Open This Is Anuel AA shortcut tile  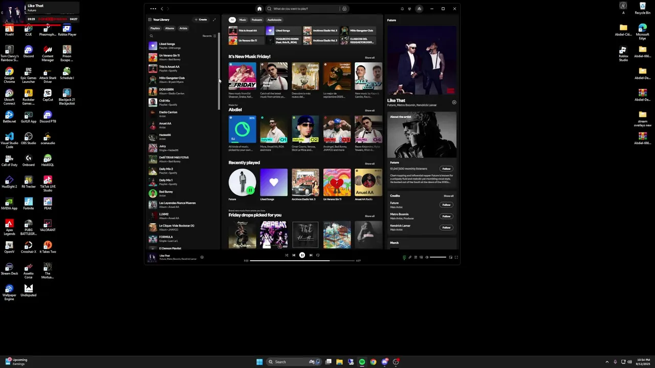click(x=246, y=31)
